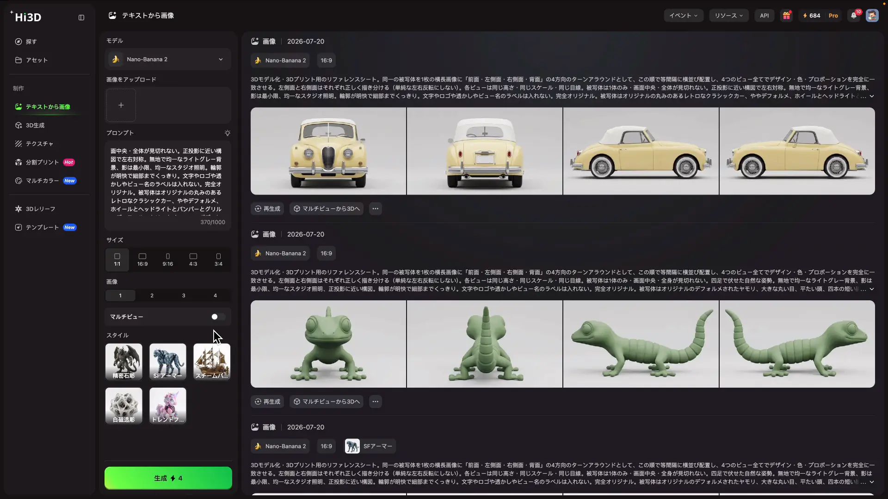This screenshot has height=499, width=888.
Task: Open more options under gecko images
Action: (x=376, y=402)
